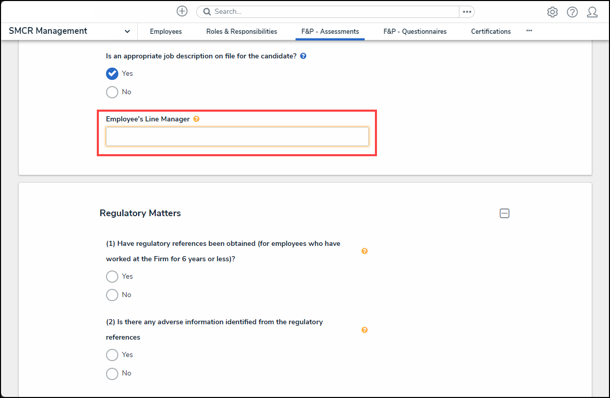Click orange help icon for adverse information question
The height and width of the screenshot is (398, 610).
(x=365, y=330)
